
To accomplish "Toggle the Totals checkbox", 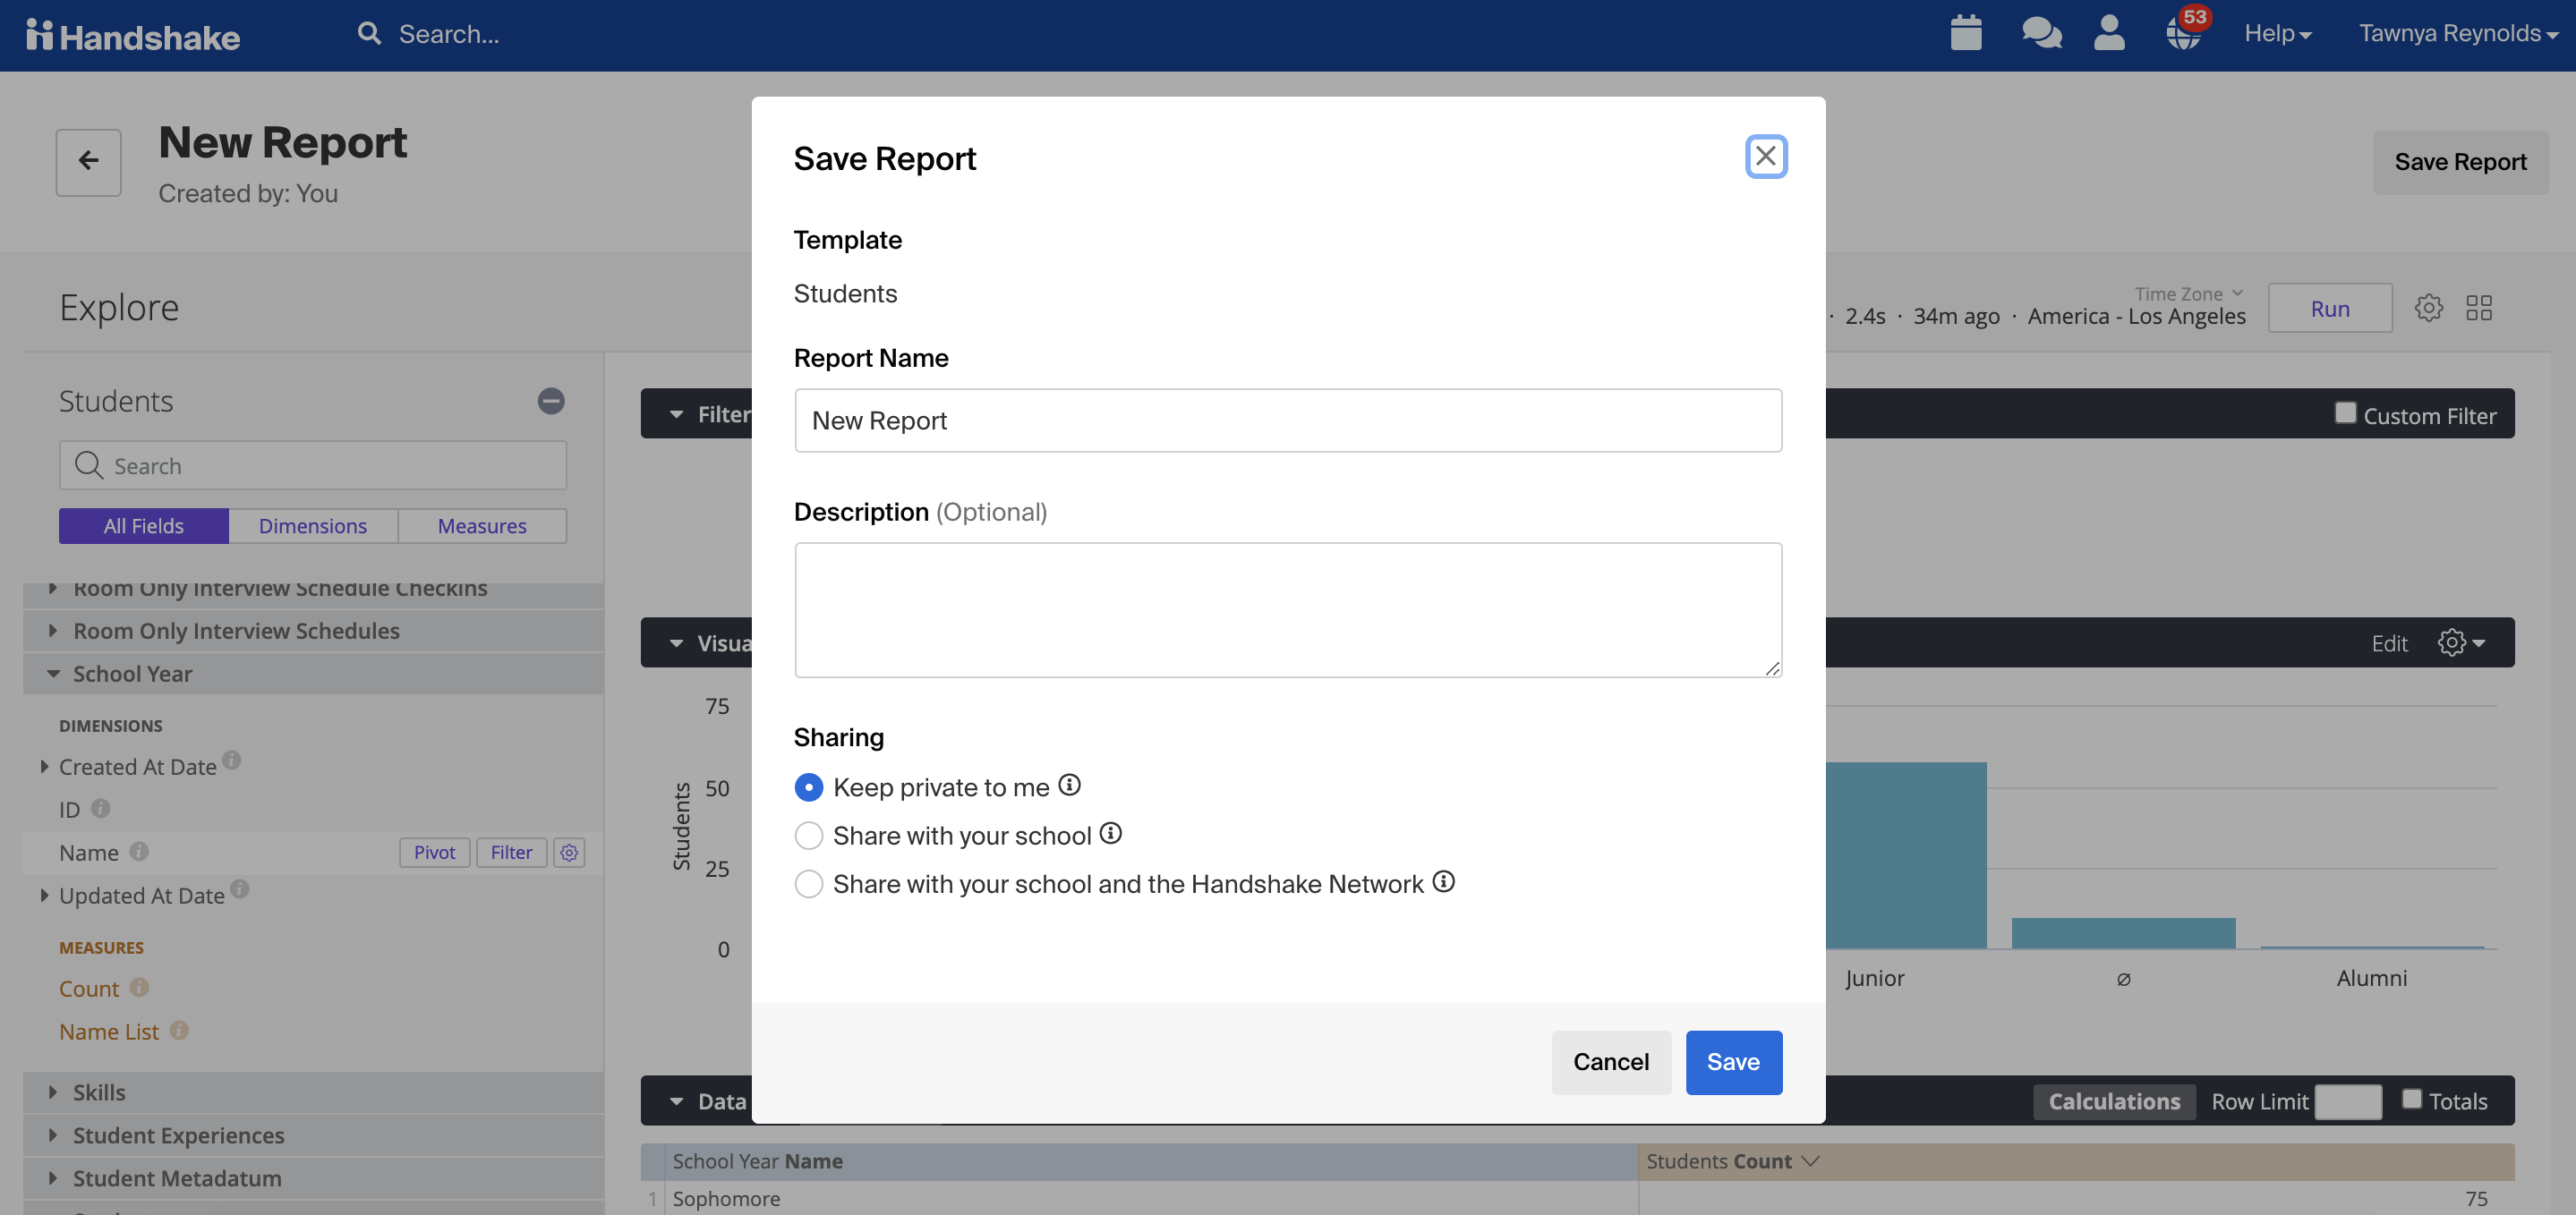I will [x=2411, y=1099].
